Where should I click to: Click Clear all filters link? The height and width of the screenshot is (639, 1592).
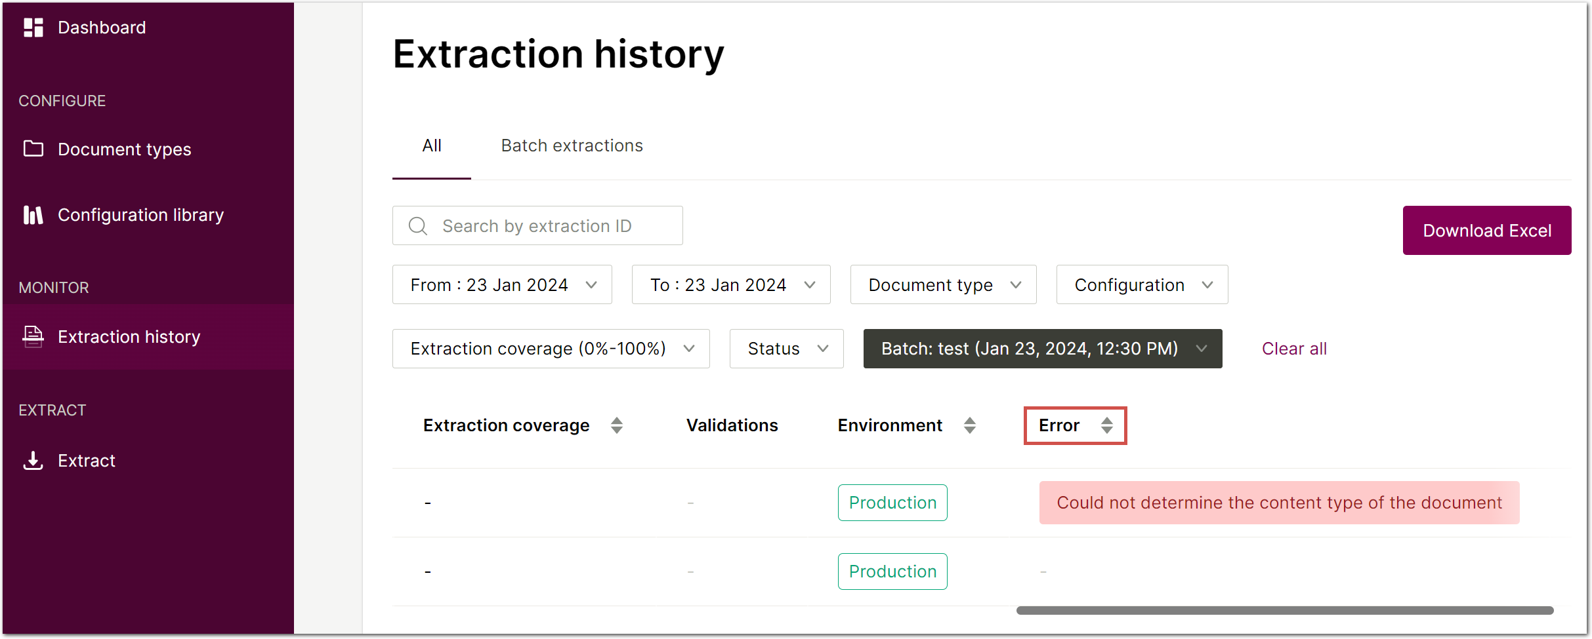pyautogui.click(x=1294, y=349)
